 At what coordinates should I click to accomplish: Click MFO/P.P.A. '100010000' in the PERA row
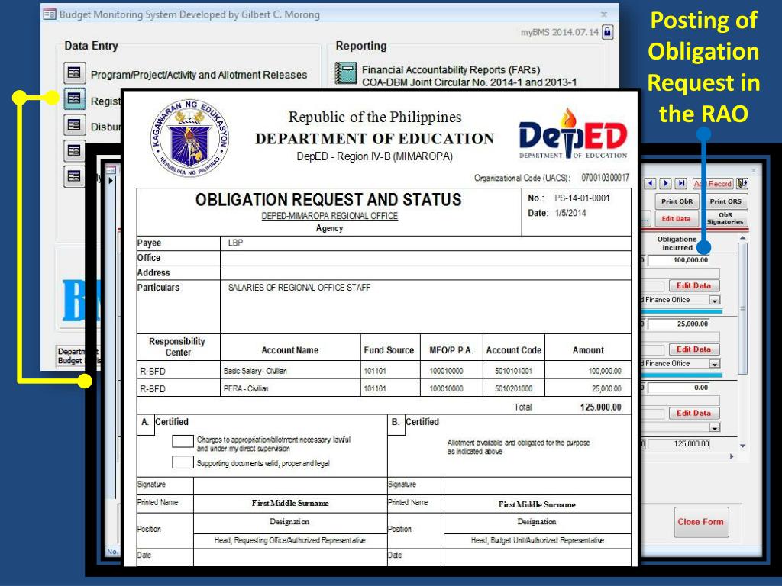pyautogui.click(x=446, y=388)
